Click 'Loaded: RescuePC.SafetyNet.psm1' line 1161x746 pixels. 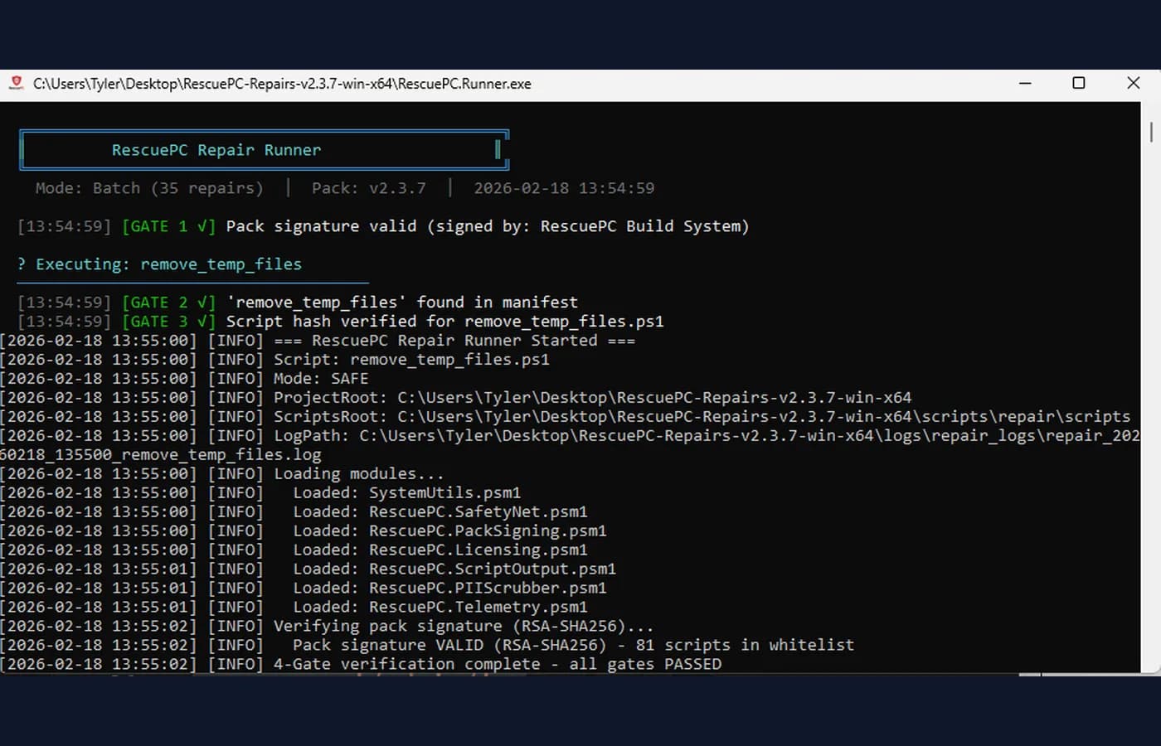pyautogui.click(x=294, y=512)
